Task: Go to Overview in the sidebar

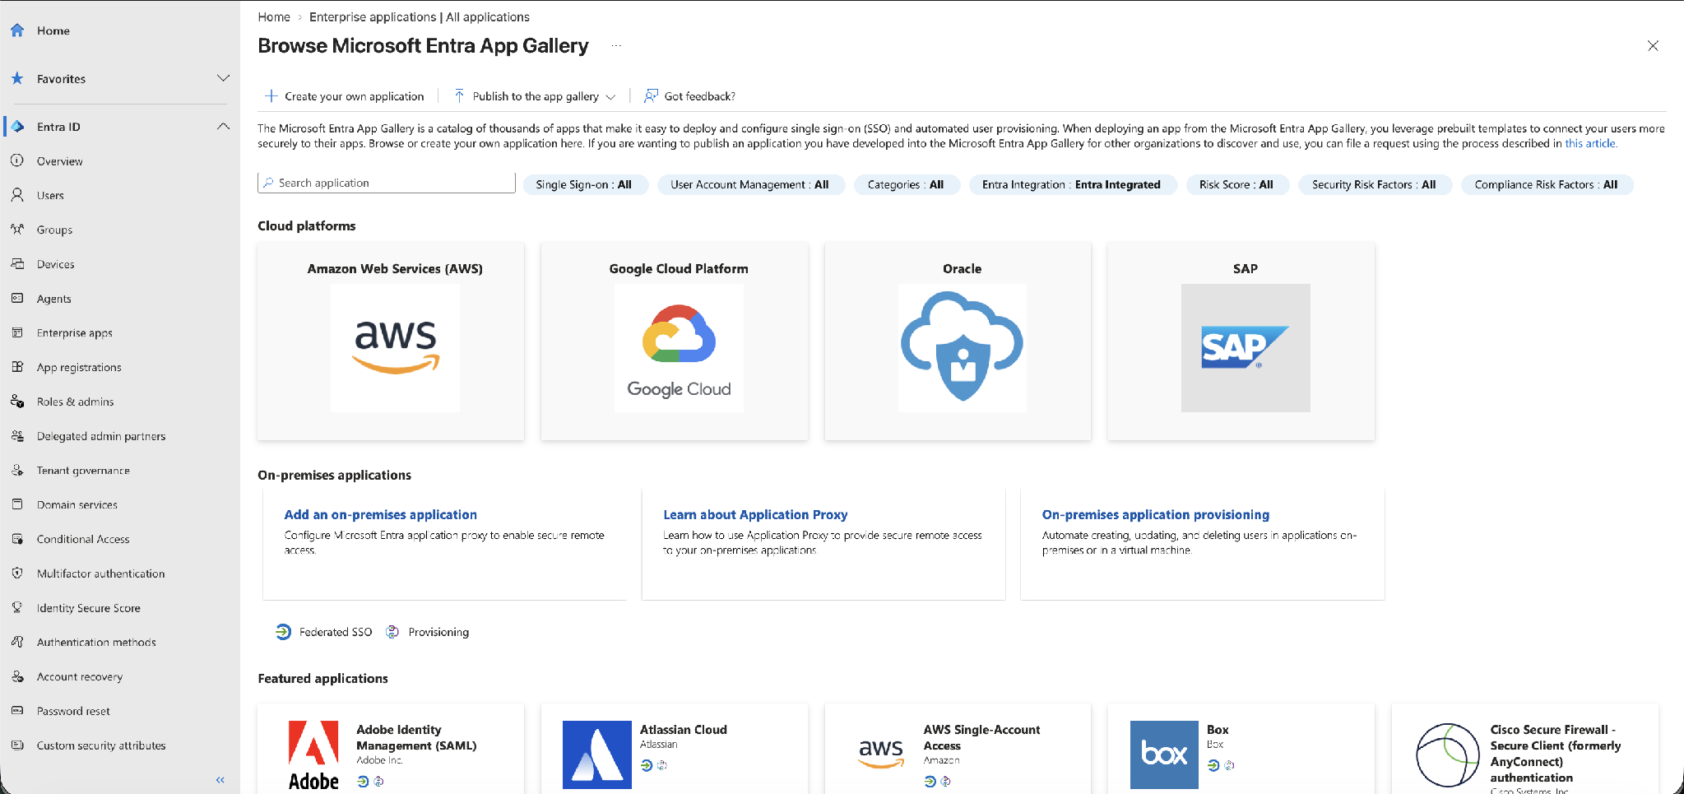Action: (60, 161)
